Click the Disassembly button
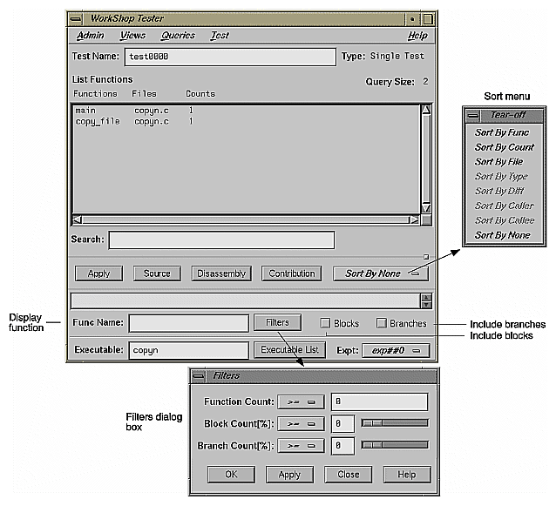Screen dimensions: 556x506 [221, 273]
